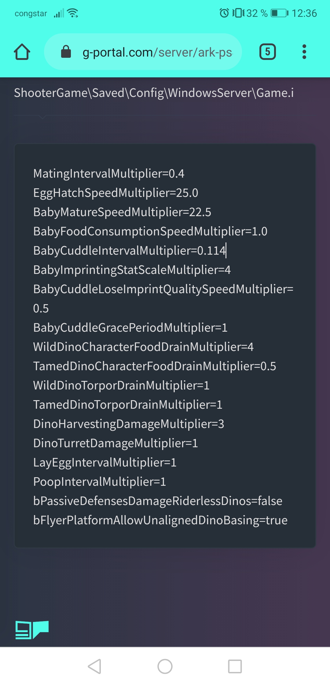Tap the Android home circle button
Screen dimensions: 330x686
pos(165,666)
